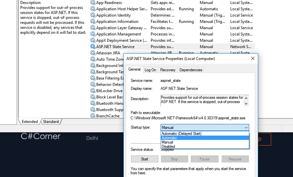Viewport: 293px width, 177px height.
Task: Select Application Host Helper Service name
Action: click(122, 9)
